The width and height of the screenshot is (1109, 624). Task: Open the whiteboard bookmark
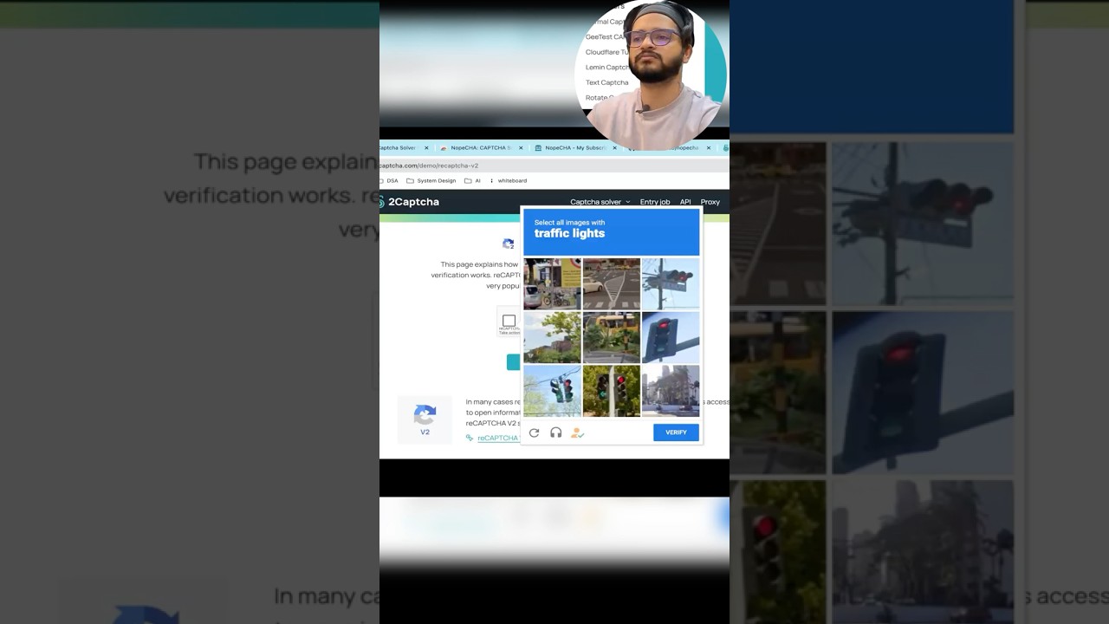509,181
